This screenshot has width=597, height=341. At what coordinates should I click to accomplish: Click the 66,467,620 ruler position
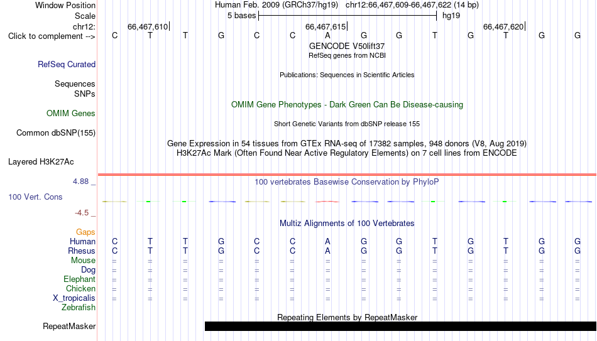pyautogui.click(x=503, y=26)
